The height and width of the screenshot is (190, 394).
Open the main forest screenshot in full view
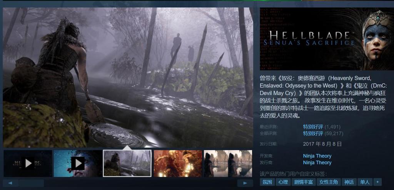tap(128, 77)
